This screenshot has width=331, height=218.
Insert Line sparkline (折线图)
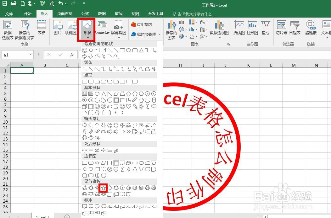[x=239, y=28]
